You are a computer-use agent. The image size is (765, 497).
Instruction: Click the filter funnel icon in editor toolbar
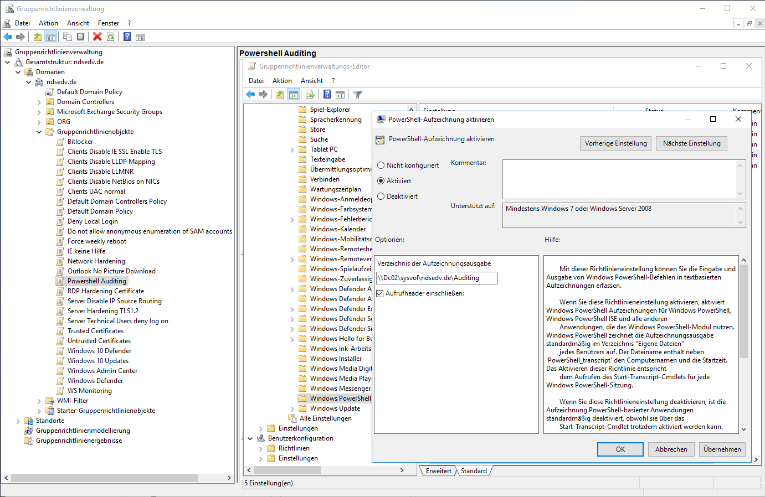pos(358,95)
